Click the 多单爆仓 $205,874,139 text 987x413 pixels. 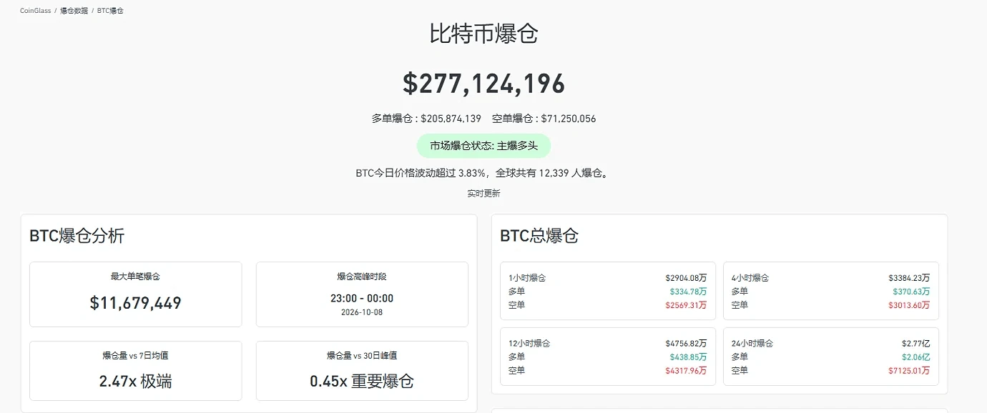point(426,119)
